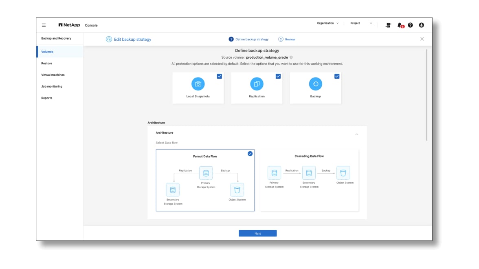Open the Organization dropdown

click(x=328, y=23)
